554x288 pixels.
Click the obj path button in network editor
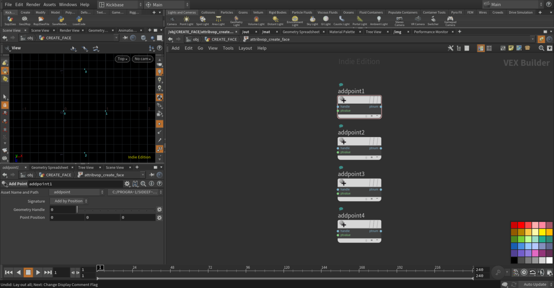(x=192, y=39)
